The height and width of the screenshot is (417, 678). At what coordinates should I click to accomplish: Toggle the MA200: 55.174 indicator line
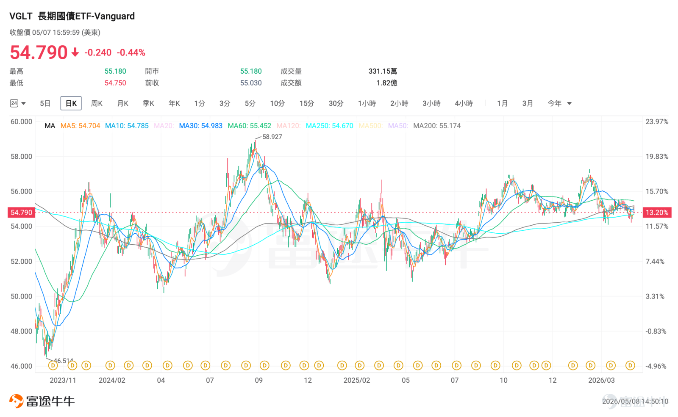point(437,126)
